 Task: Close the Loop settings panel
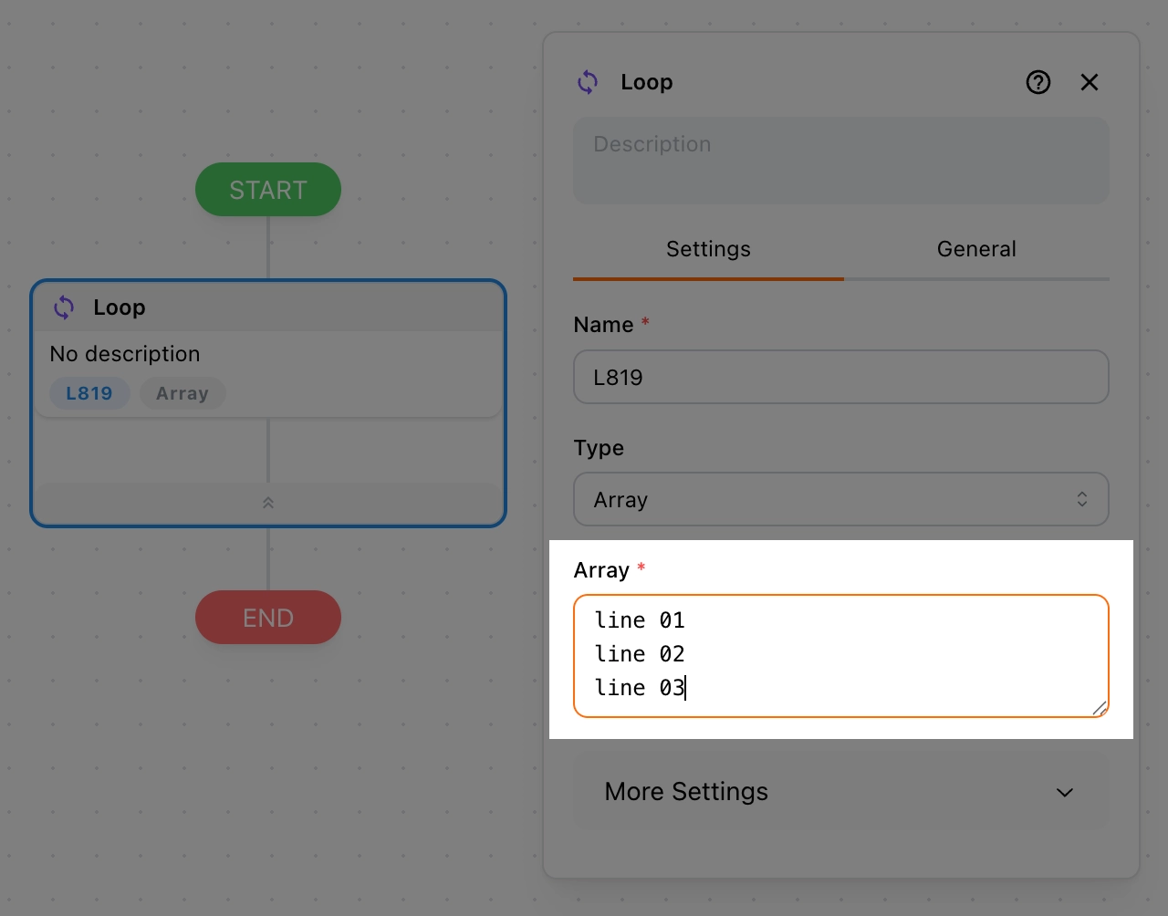1089,82
